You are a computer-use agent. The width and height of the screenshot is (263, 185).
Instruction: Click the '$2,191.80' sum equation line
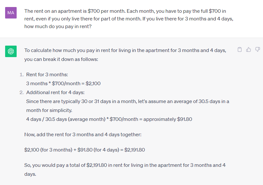pos(84,150)
